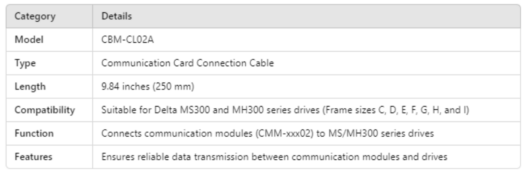Select the Model row label
Screen dimensions: 525x173
29,40
